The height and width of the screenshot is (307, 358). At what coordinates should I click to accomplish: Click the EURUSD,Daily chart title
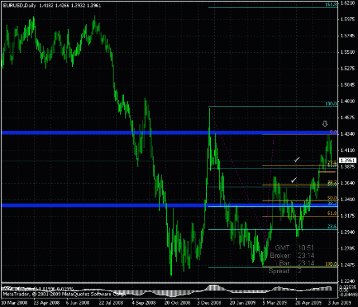(19, 6)
